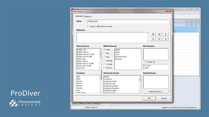Viewport: 209px width, 117px height.
Task: Insert the plus operator into the definition
Action: pos(153,34)
